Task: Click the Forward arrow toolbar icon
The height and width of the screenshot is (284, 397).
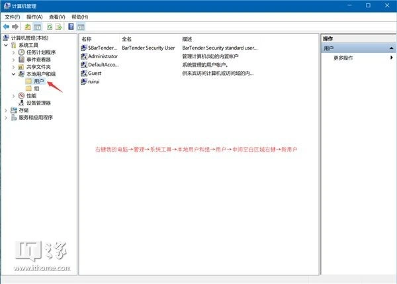Action: [15, 26]
